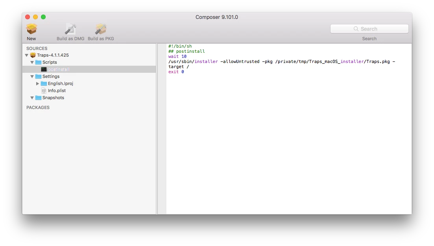Image resolution: width=434 pixels, height=246 pixels.
Task: Click the green zoom window button
Action: [x=43, y=17]
